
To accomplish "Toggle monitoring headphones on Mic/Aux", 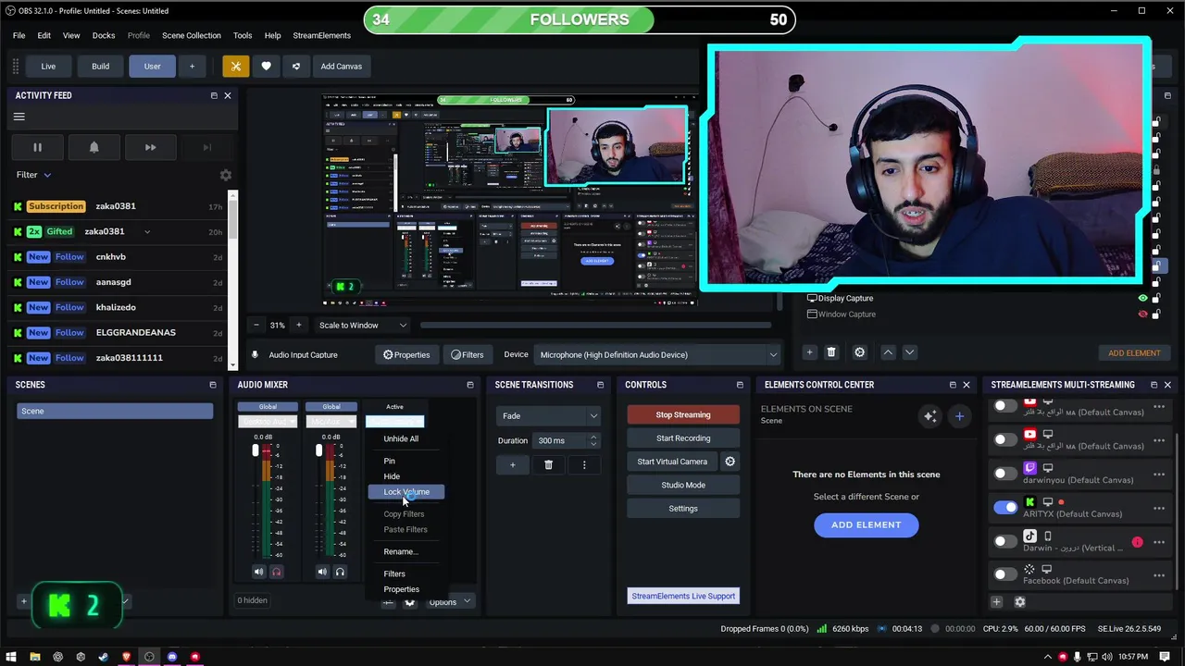I will pos(340,572).
